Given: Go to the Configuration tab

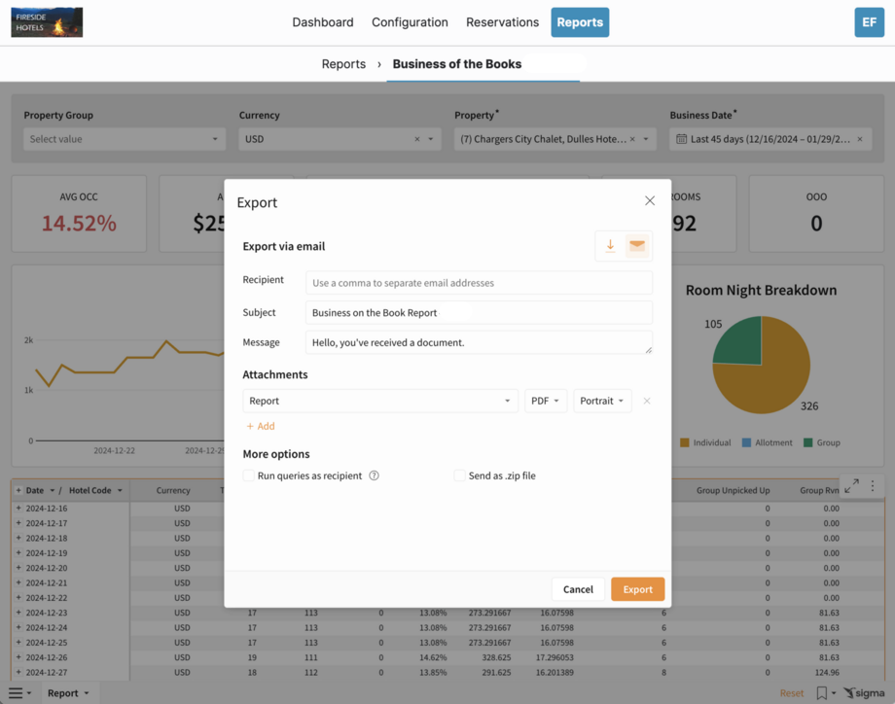Looking at the screenshot, I should coord(410,22).
